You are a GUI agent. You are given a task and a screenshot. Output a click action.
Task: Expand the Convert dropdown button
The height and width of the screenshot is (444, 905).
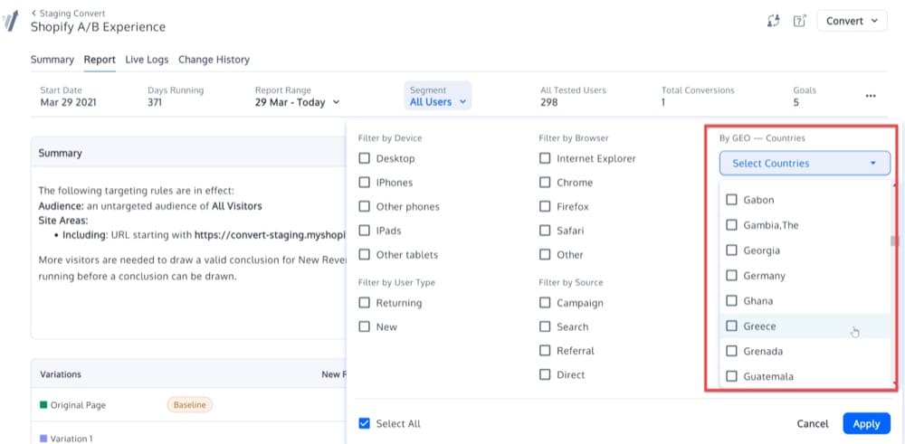pyautogui.click(x=852, y=22)
